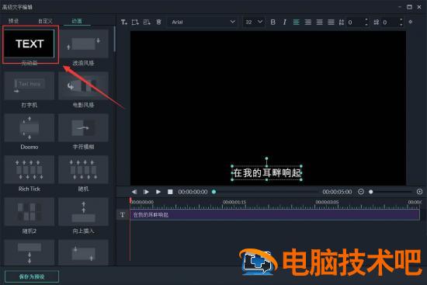Click the green playback progress handle
Image resolution: width=427 pixels, height=285 pixels.
[213, 192]
